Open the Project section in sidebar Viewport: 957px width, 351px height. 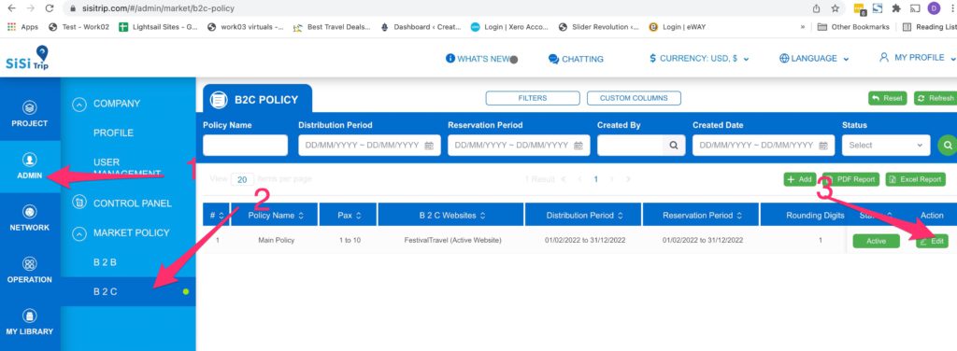coord(29,114)
